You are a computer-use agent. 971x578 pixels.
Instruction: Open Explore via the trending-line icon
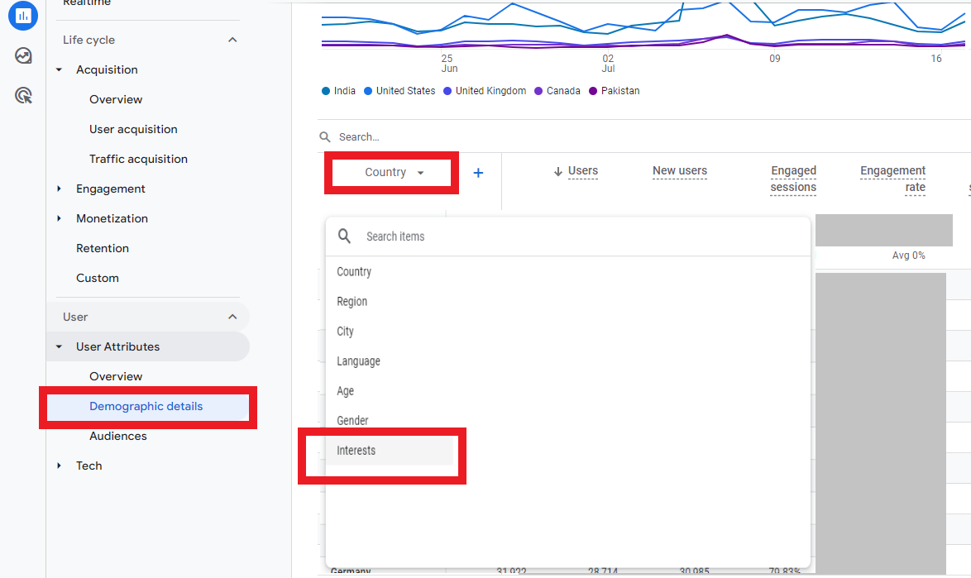(22, 55)
